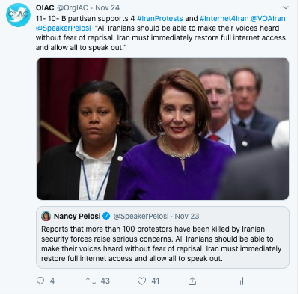Click Nancy Pelosi's small avatar in quoted tweet
The image size is (300, 294).
(46, 216)
